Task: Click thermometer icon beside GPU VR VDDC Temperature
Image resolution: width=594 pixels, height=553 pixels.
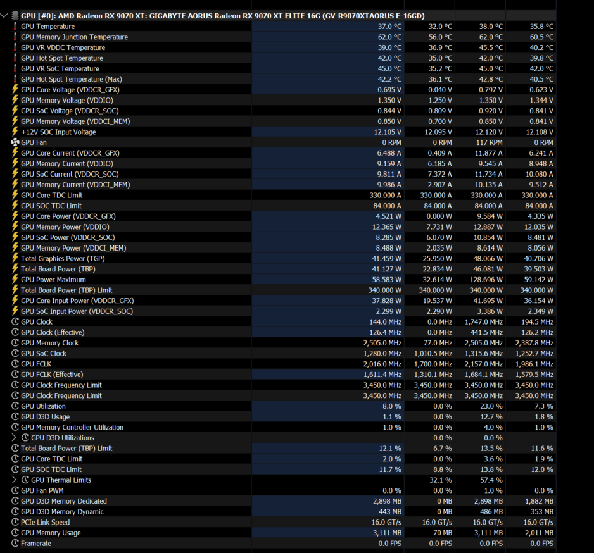Action: click(x=15, y=47)
